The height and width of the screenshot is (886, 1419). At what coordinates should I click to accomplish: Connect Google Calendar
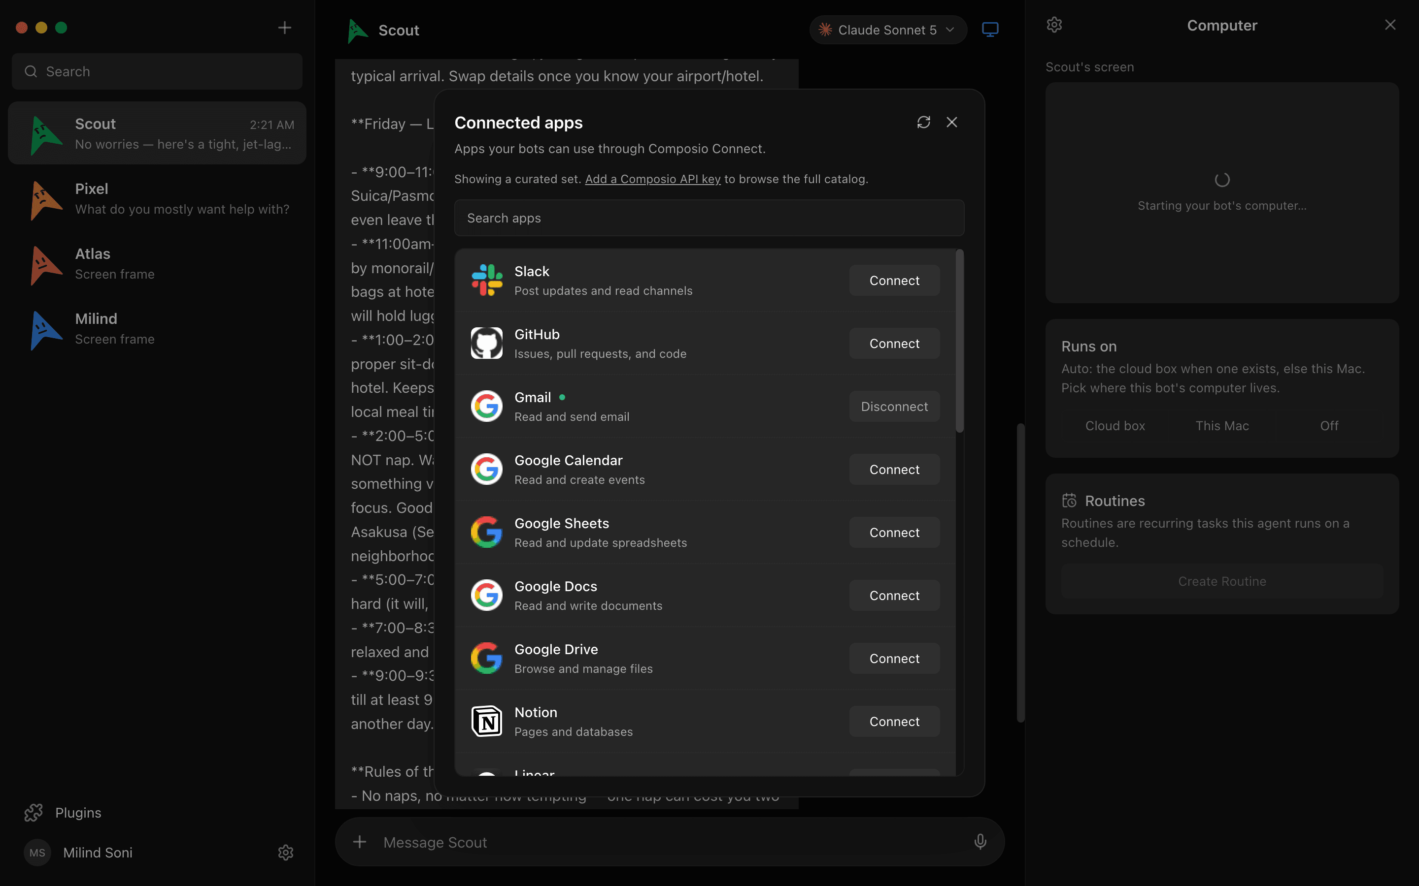tap(894, 470)
